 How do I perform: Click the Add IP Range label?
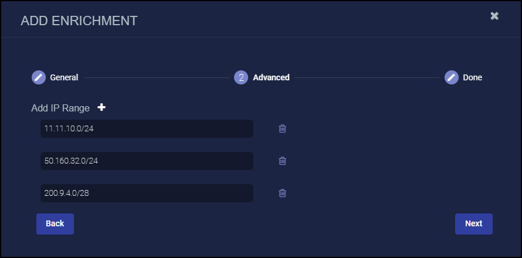pyautogui.click(x=60, y=108)
